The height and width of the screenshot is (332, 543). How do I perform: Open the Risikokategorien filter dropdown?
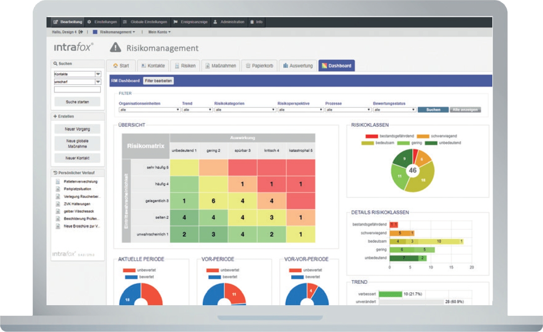click(x=245, y=110)
